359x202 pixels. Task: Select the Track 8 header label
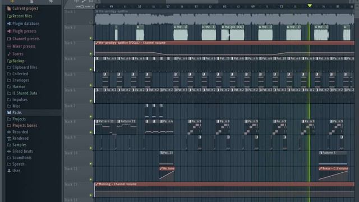click(x=70, y=122)
